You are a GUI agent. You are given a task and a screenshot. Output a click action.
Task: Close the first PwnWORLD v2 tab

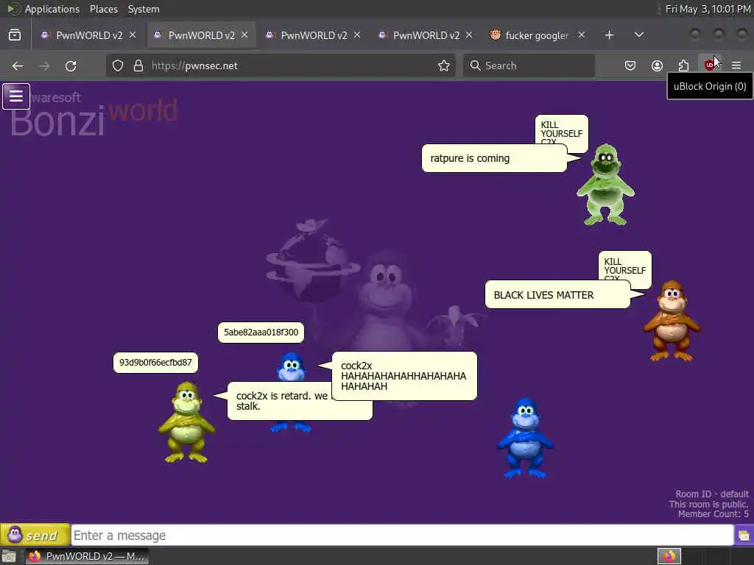point(133,35)
